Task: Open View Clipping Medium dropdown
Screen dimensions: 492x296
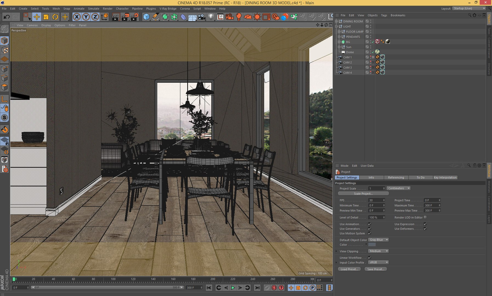Action: point(379,251)
